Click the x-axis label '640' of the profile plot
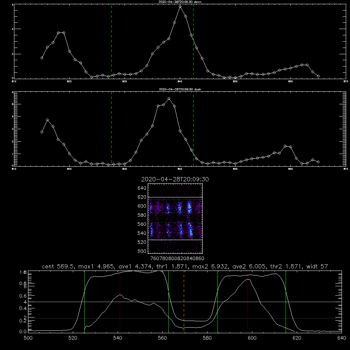350x350 pixels. point(342,338)
